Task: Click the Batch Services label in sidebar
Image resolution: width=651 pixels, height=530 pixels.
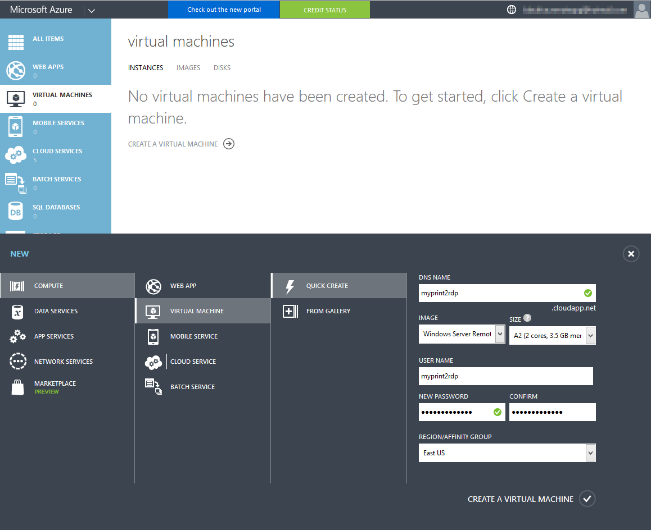Action: click(x=57, y=179)
